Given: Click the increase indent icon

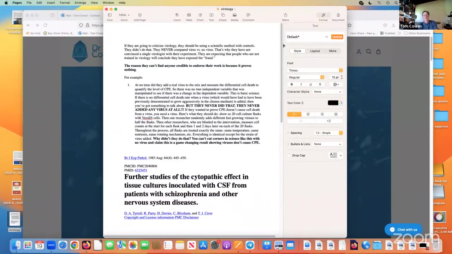Looking at the screenshot, I should [x=329, y=121].
